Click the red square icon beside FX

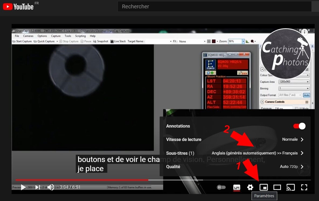click(x=214, y=41)
